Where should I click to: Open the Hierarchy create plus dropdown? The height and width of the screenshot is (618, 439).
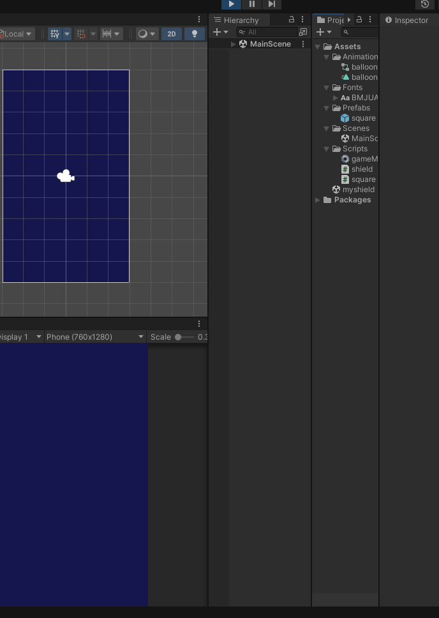[220, 32]
